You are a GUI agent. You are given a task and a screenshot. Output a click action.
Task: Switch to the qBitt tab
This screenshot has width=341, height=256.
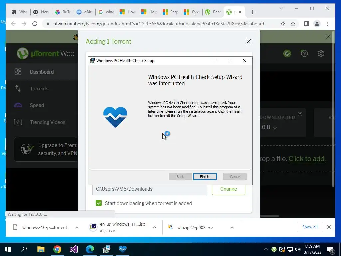click(84, 12)
